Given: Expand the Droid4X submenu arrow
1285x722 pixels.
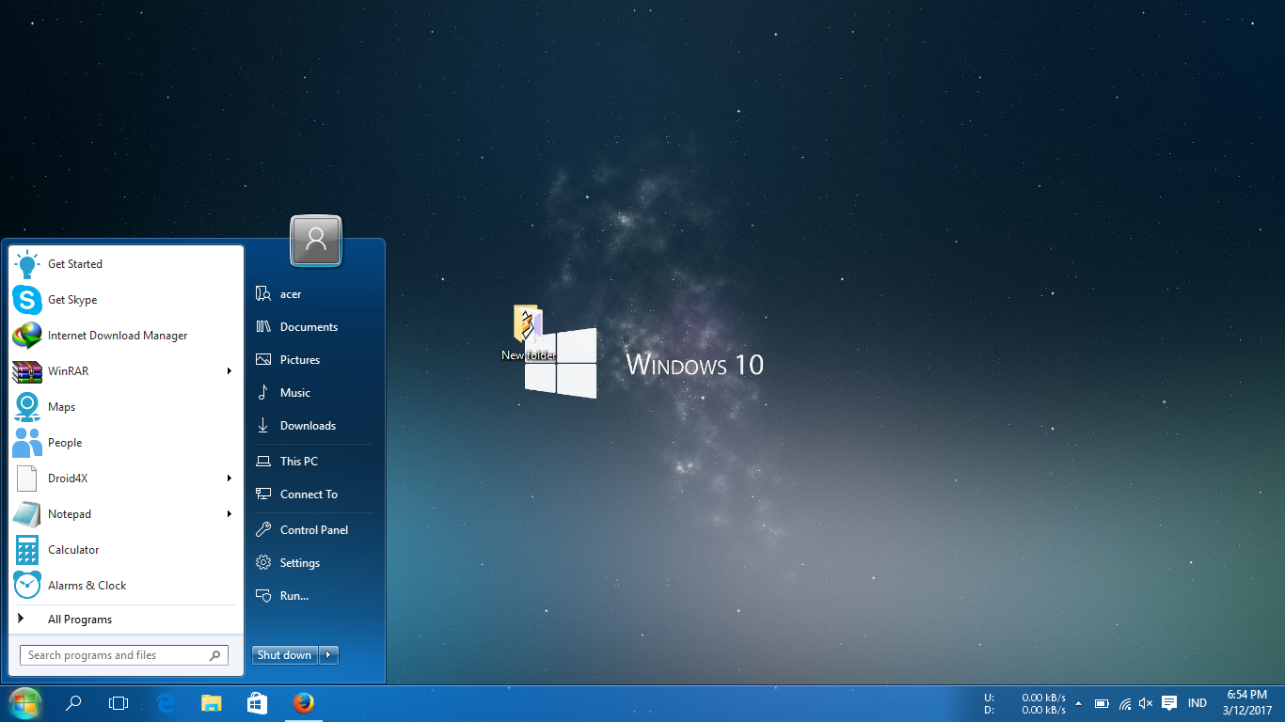Looking at the screenshot, I should pyautogui.click(x=229, y=479).
